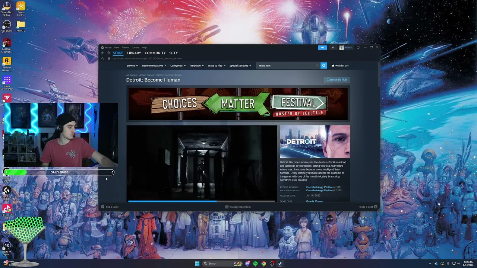Open the taskbar clock and date

point(468,264)
